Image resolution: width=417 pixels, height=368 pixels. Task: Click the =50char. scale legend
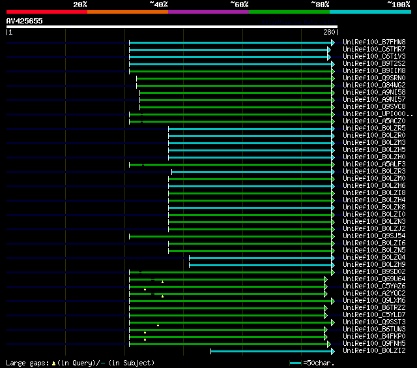(x=312, y=363)
